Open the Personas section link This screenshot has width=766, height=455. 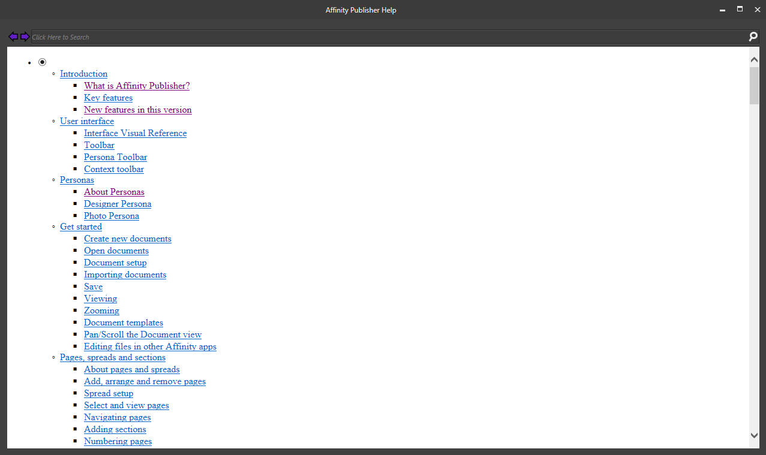coord(77,180)
